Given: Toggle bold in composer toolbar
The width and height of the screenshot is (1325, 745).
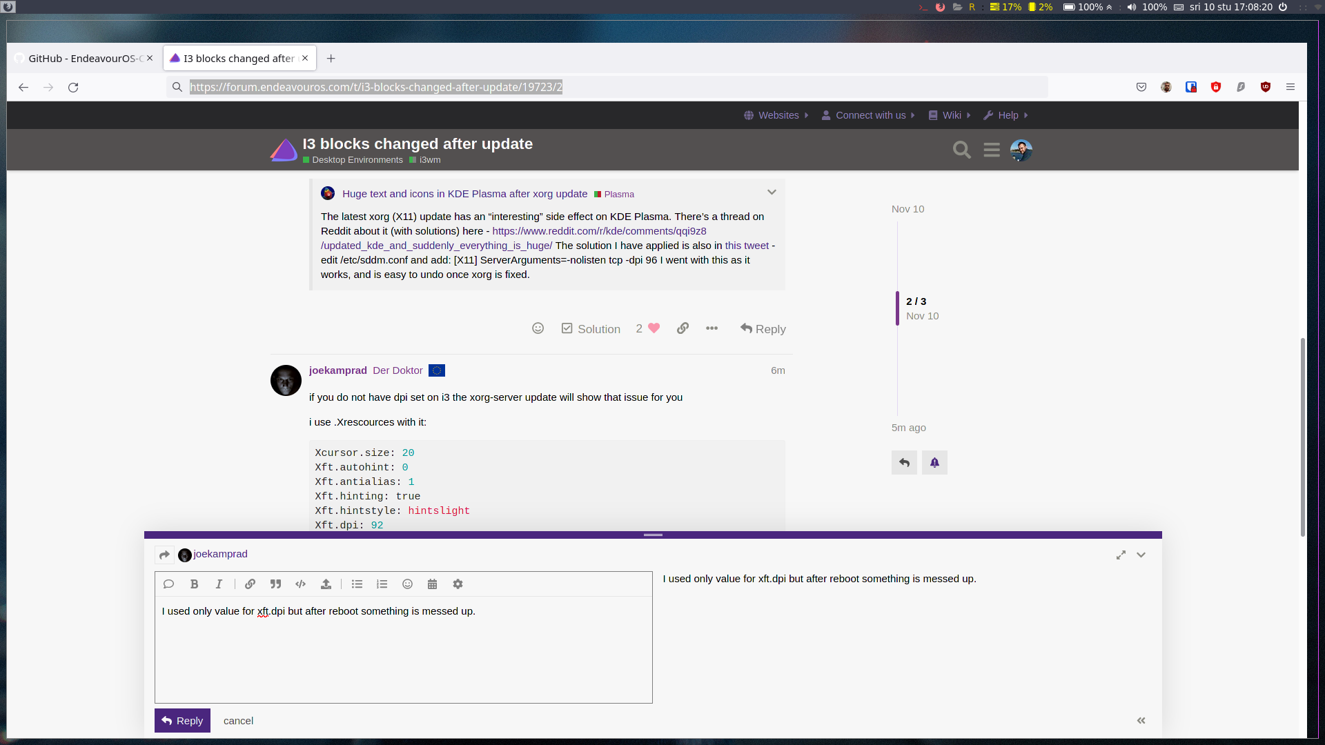Looking at the screenshot, I should (195, 584).
